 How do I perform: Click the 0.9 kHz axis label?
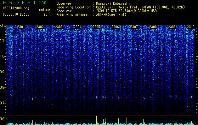click(x=3, y=72)
